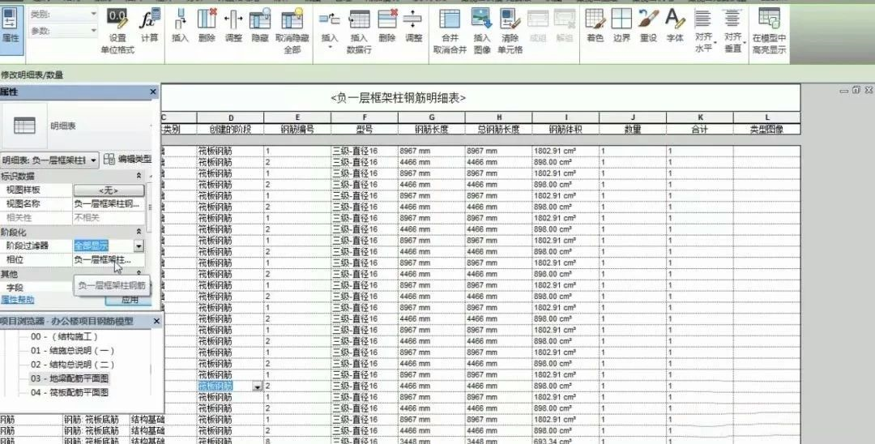Open the 明细表 type selector dropdown
The image size is (875, 444).
pos(93,160)
